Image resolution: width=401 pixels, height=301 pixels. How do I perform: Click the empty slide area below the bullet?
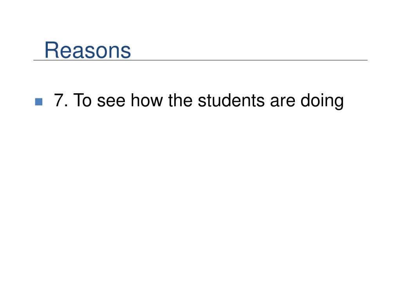coord(200,199)
